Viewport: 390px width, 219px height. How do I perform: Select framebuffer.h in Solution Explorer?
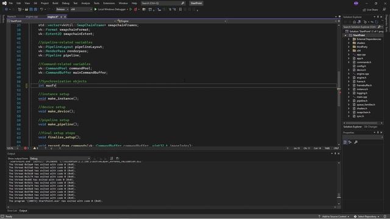click(x=364, y=85)
